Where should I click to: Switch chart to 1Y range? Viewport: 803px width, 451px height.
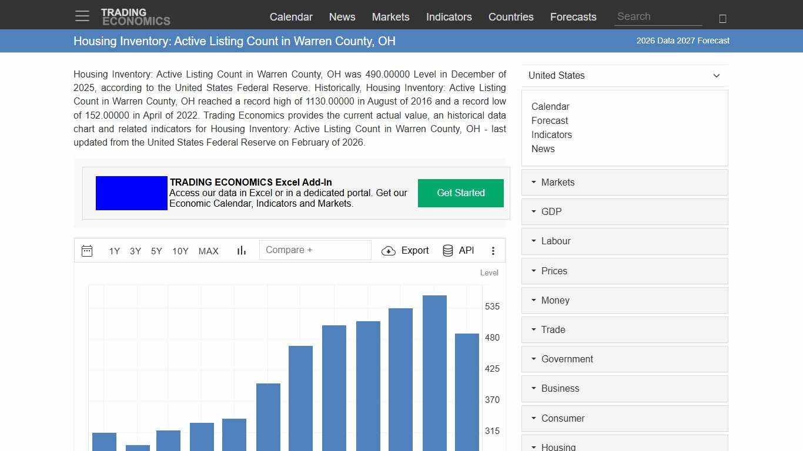115,251
